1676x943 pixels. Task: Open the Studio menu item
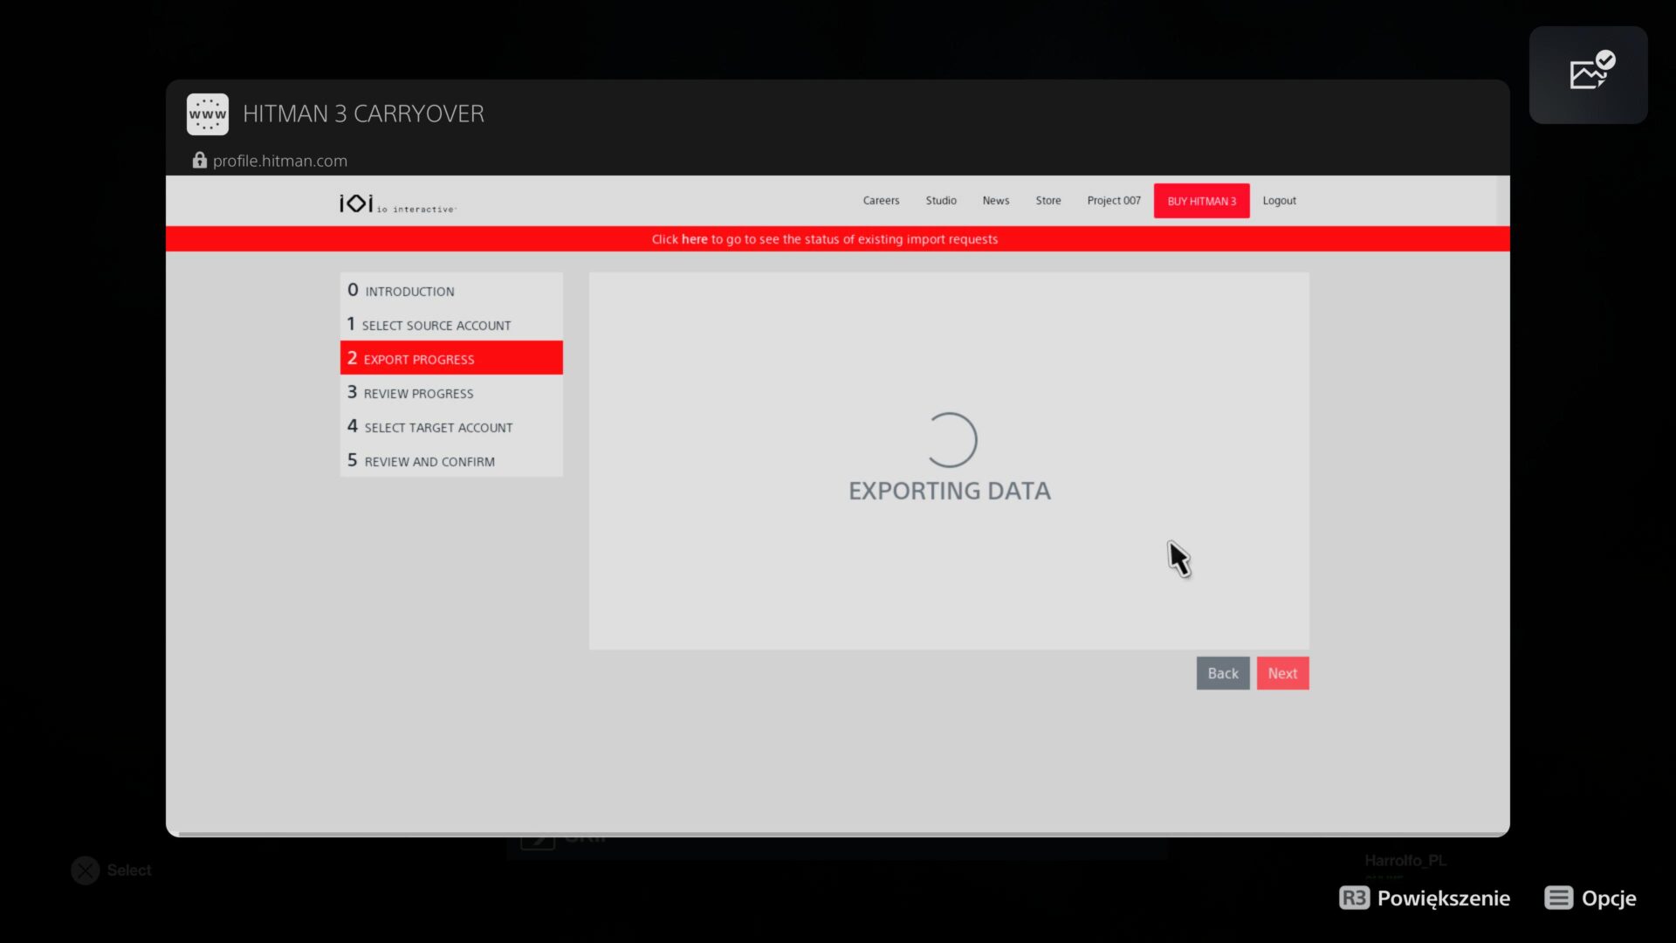(x=941, y=201)
